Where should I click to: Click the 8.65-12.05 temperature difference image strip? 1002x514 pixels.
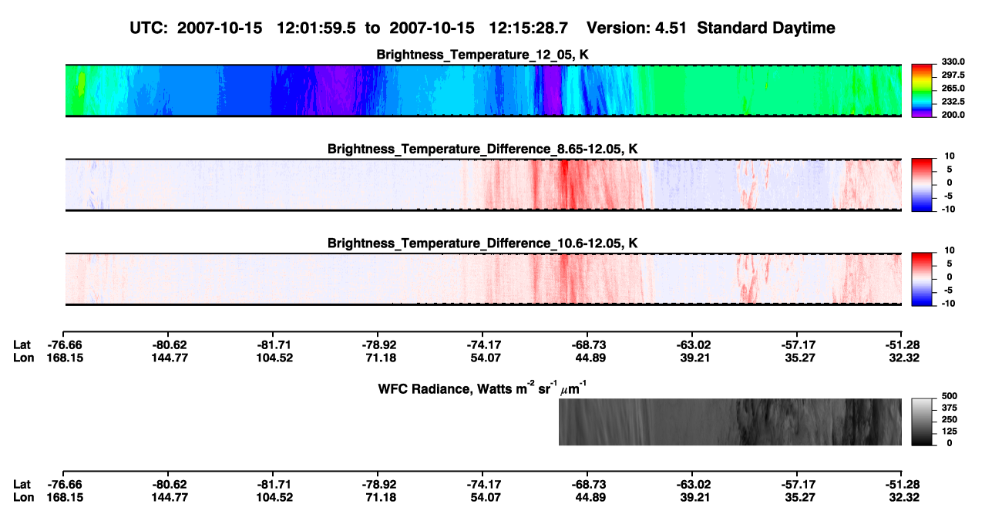pyautogui.click(x=483, y=185)
